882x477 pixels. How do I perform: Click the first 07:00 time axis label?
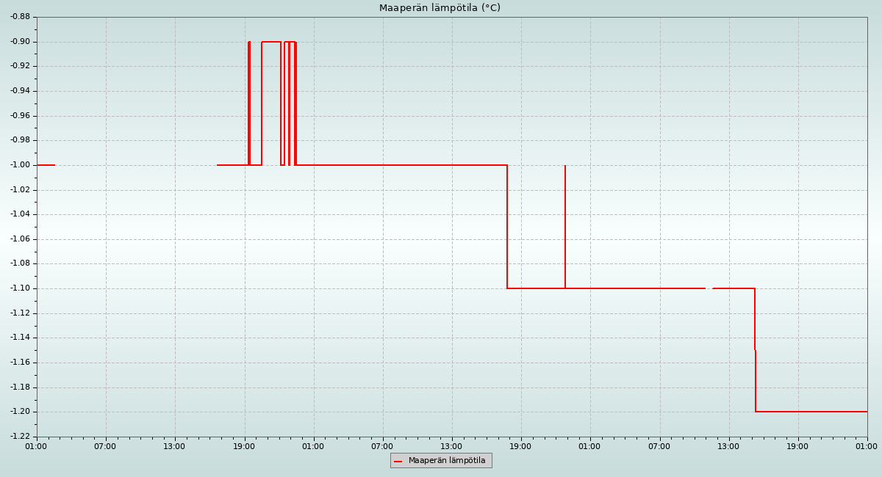pos(105,446)
